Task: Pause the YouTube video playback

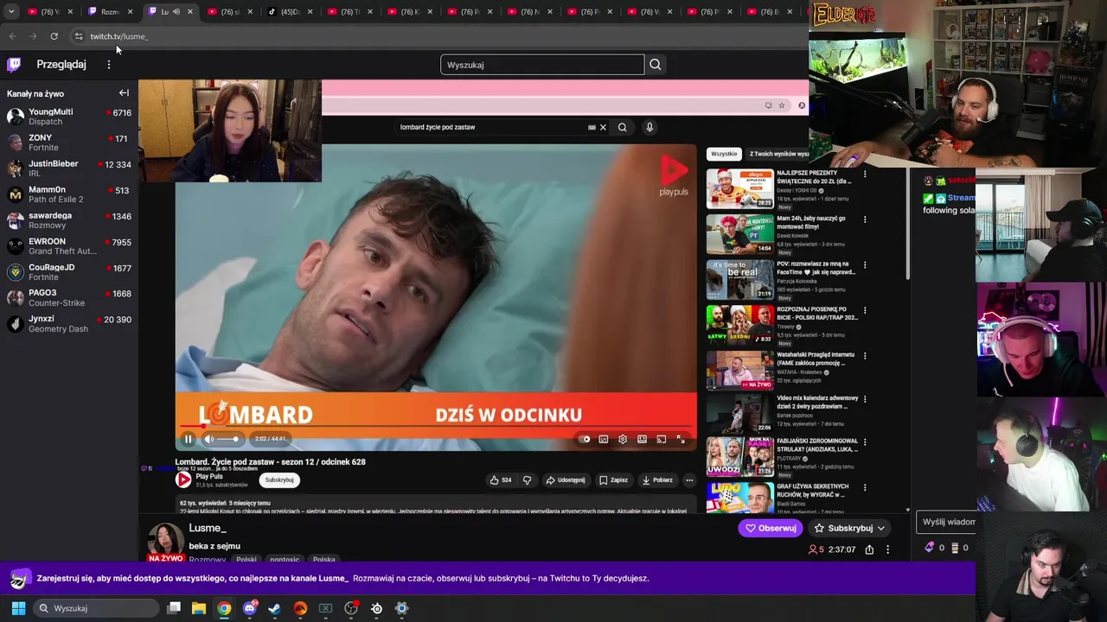Action: click(188, 439)
